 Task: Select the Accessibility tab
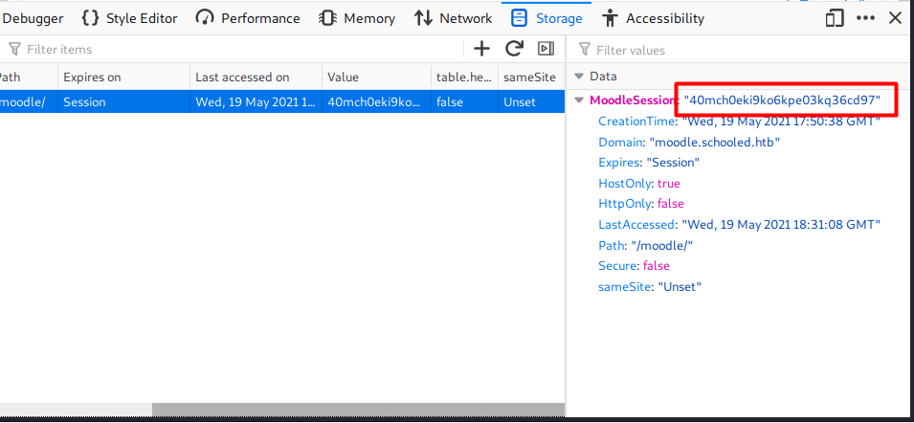click(654, 18)
